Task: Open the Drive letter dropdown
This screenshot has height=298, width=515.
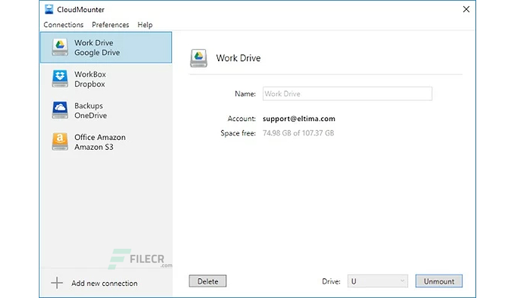Action: click(x=378, y=281)
